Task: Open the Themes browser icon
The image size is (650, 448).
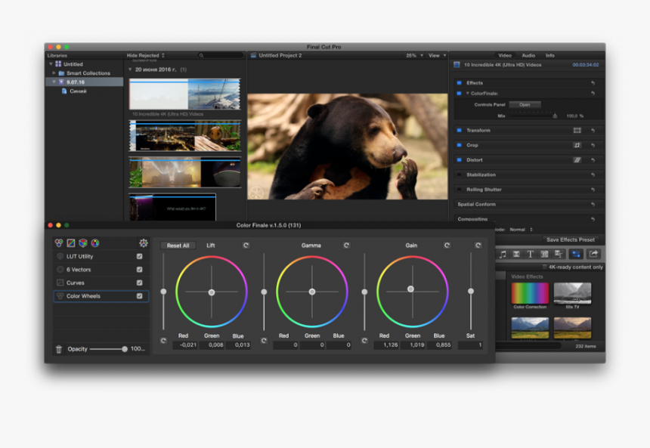Action: coord(559,254)
